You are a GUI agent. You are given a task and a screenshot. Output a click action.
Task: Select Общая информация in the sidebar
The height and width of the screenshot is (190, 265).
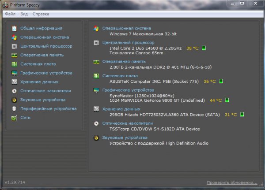(41, 28)
